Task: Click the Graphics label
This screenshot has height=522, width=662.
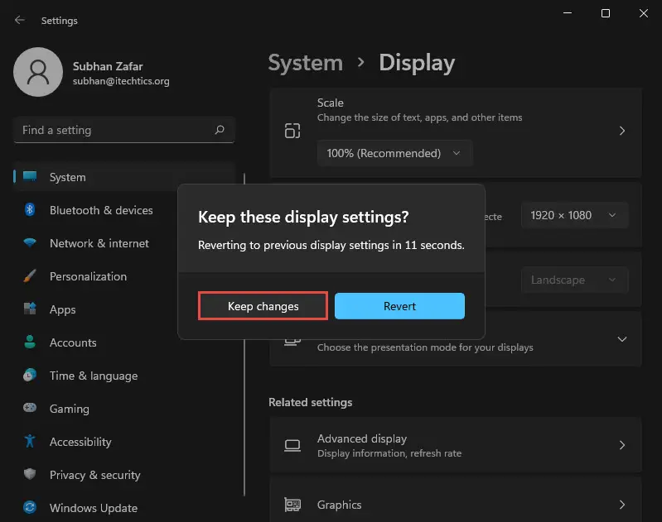Action: pyautogui.click(x=339, y=505)
